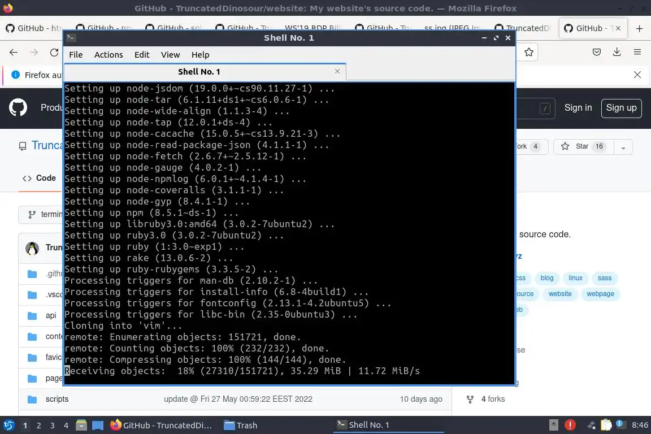Switch to the first GitHub Firefox tab
The width and height of the screenshot is (651, 434).
click(34, 28)
